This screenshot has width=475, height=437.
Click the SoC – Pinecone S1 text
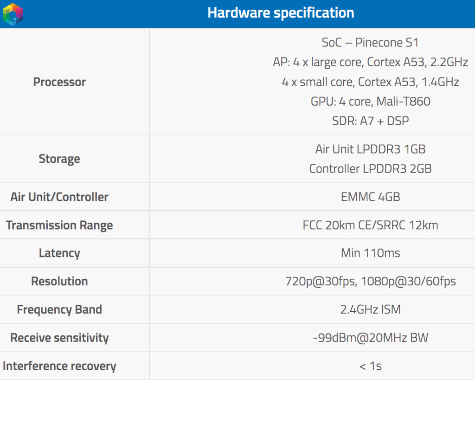coord(370,43)
